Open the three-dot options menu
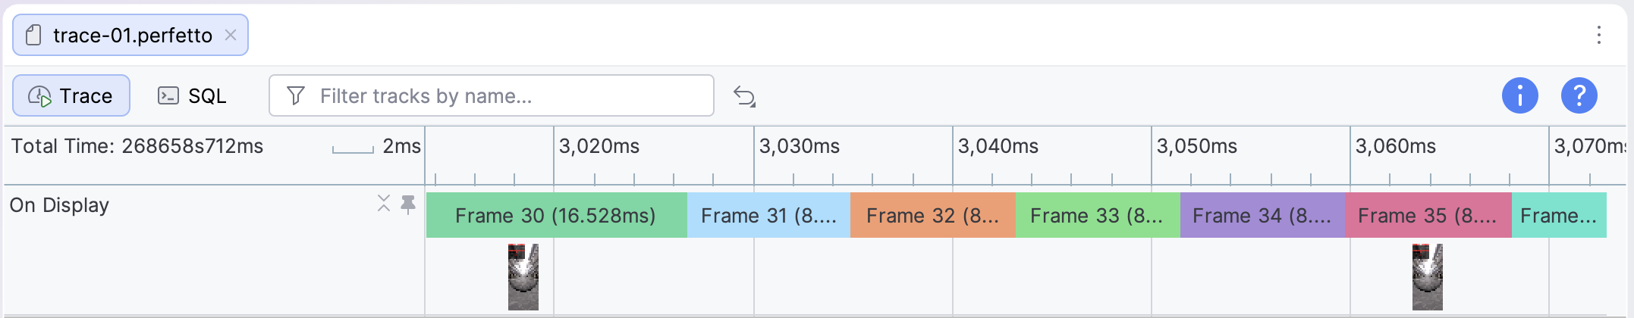 pyautogui.click(x=1598, y=35)
